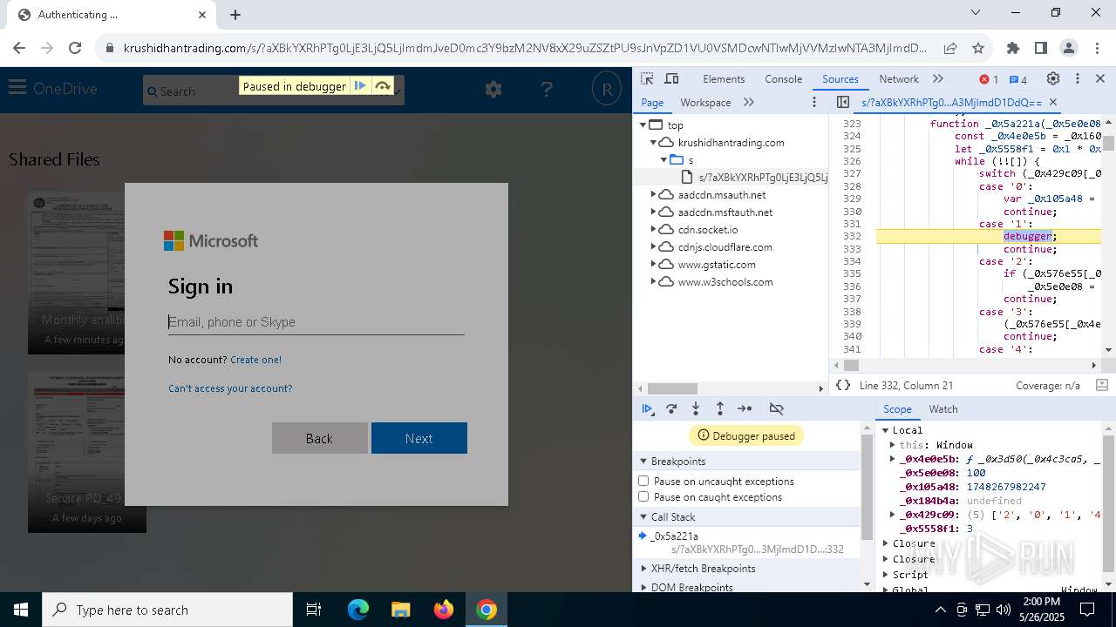This screenshot has height=627, width=1116.
Task: Collapse the top tree node
Action: (643, 125)
